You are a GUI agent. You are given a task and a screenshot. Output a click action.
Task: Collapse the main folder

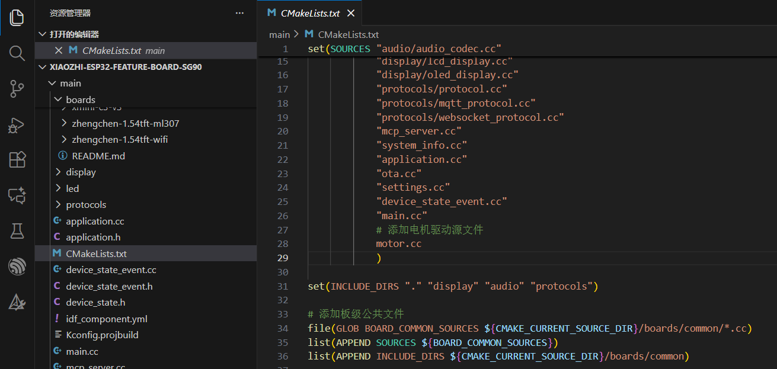pyautogui.click(x=52, y=84)
